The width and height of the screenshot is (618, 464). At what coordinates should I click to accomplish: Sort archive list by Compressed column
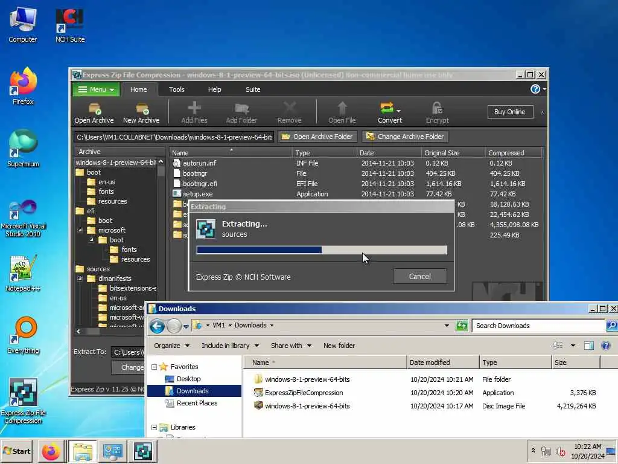514,153
